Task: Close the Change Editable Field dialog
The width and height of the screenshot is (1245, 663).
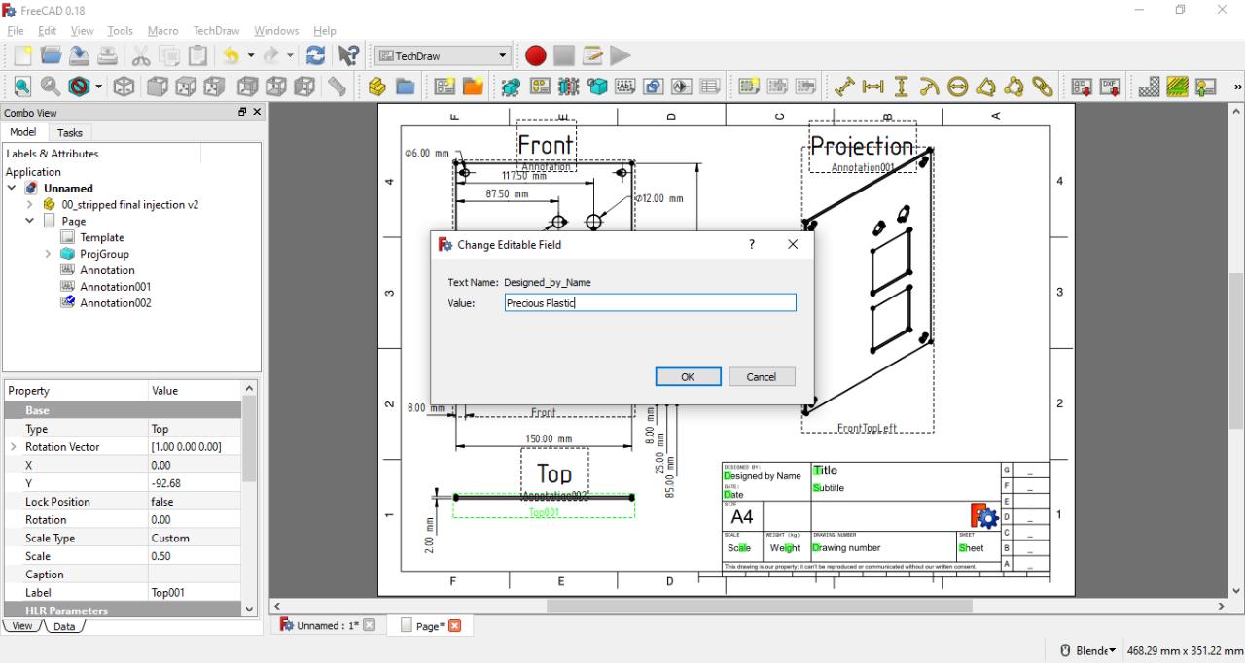Action: click(x=793, y=244)
